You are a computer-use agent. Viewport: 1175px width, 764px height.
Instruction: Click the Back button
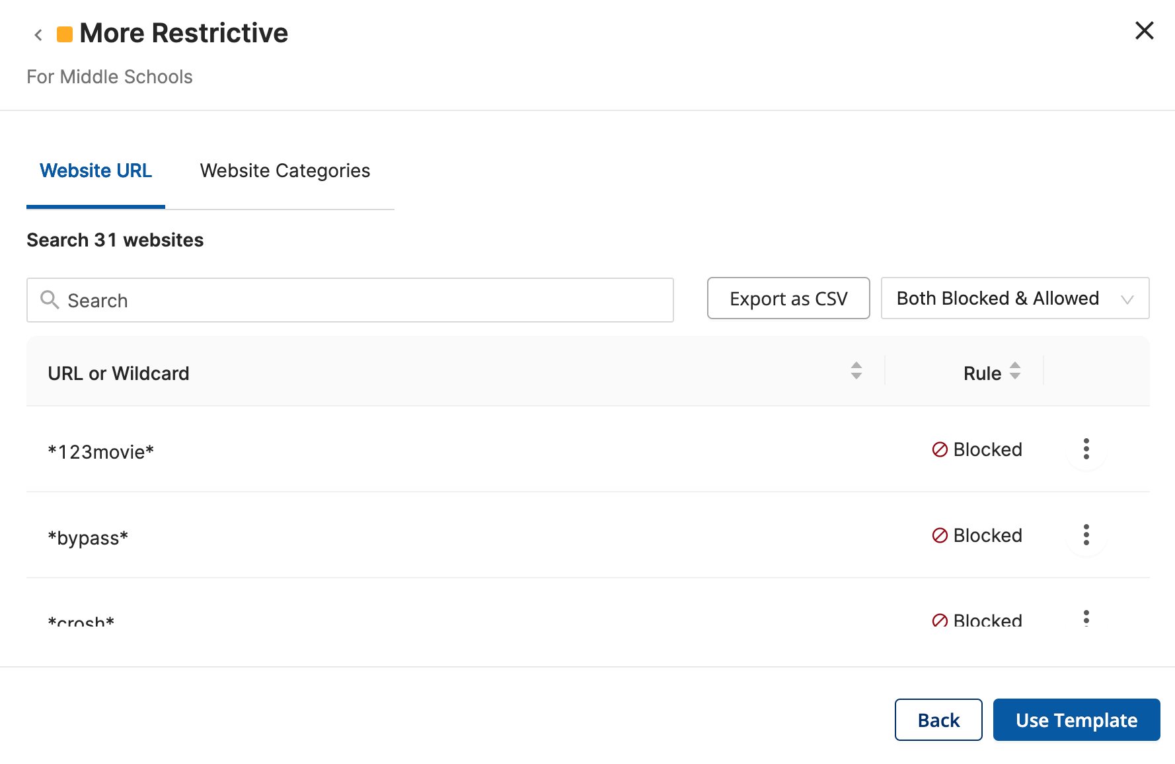938,720
